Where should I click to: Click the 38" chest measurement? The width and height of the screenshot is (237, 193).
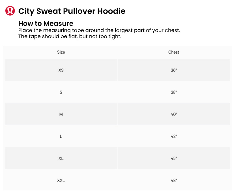pyautogui.click(x=174, y=92)
